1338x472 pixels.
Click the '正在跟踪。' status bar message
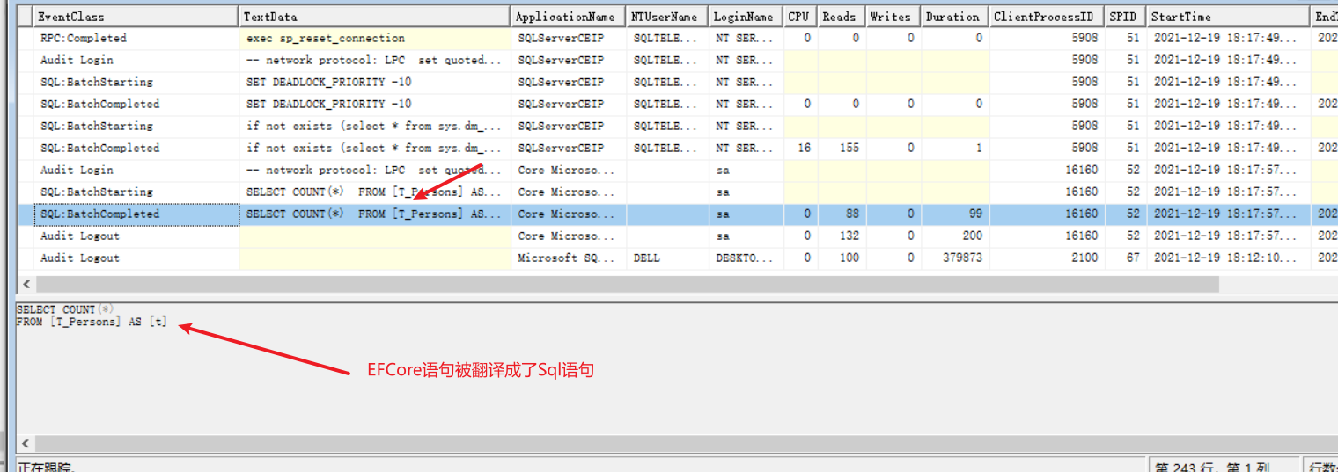pyautogui.click(x=48, y=466)
